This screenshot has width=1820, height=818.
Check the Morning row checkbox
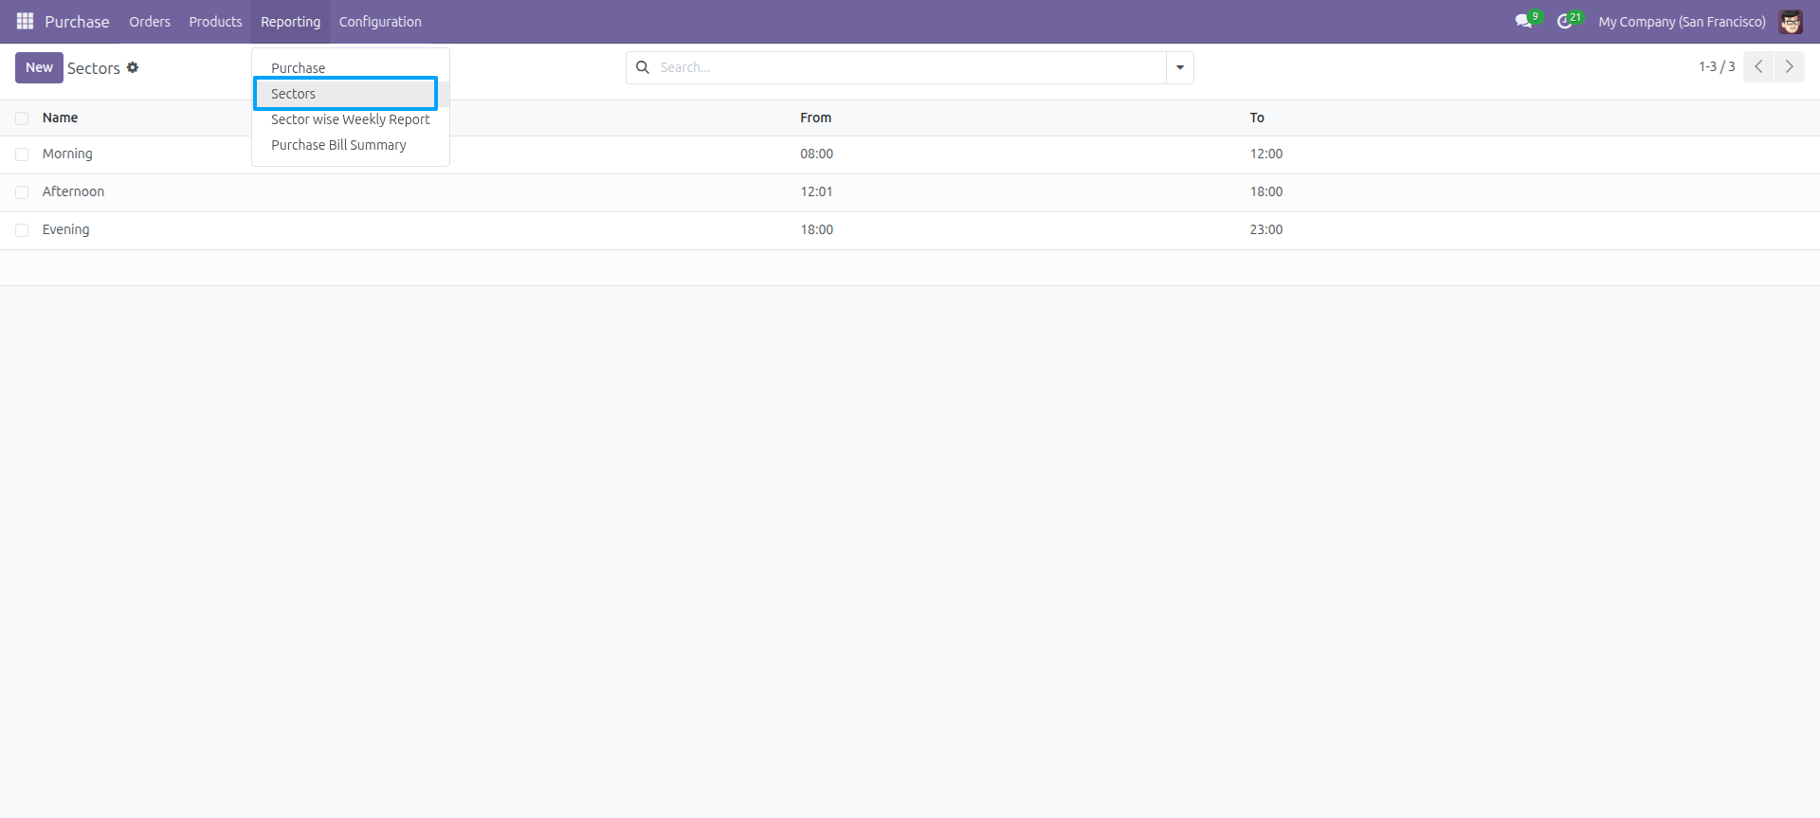22,155
